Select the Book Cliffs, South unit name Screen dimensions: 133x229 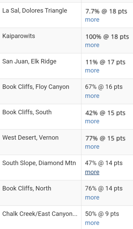pyautogui.click(x=27, y=112)
